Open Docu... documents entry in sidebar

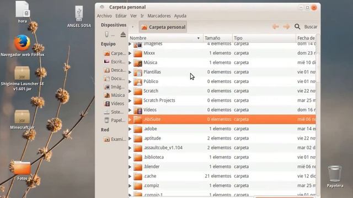click(x=114, y=79)
